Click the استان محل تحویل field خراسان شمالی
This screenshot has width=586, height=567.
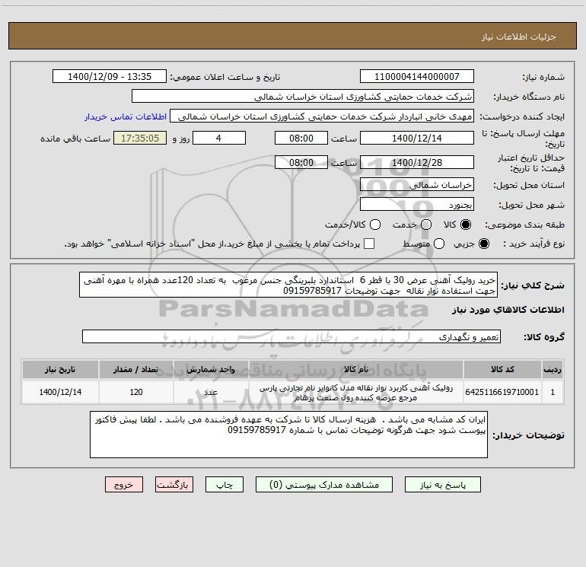click(x=417, y=185)
